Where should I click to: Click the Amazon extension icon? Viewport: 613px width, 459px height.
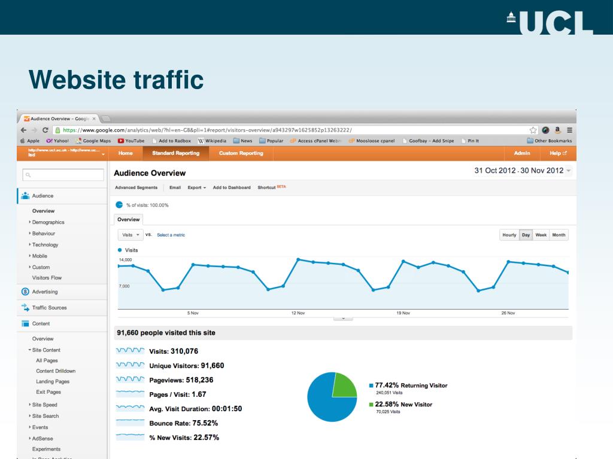[558, 130]
